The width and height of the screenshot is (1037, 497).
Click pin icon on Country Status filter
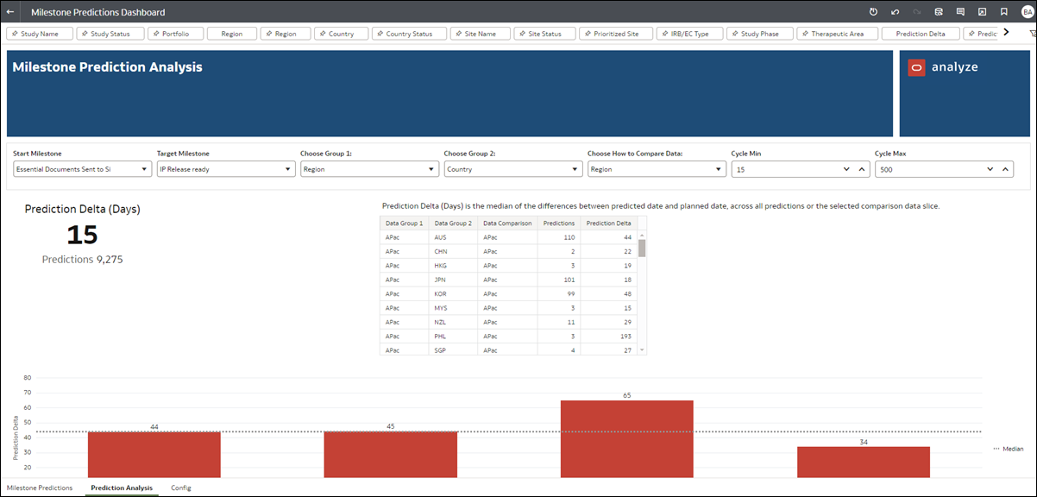click(x=380, y=34)
